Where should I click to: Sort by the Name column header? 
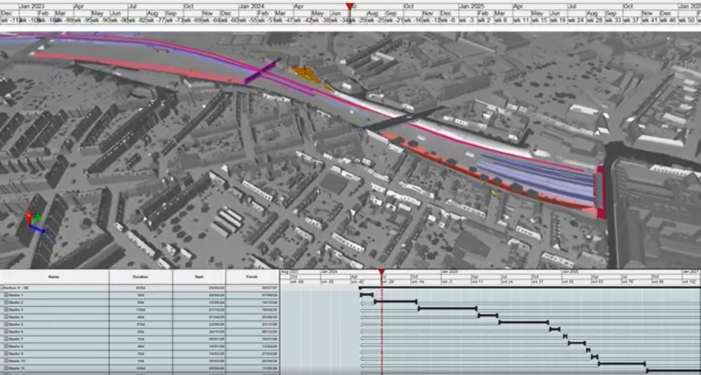point(54,277)
